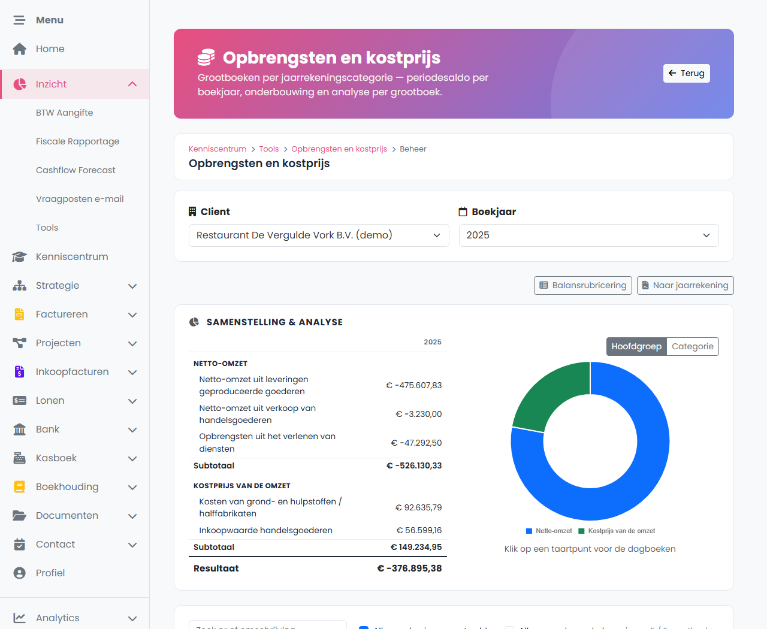Click the Projecten diagram icon
767x629 pixels.
20,343
